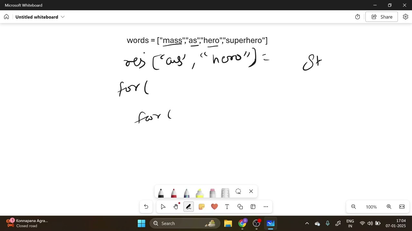Open the Closed road traffic widget

coord(27,223)
